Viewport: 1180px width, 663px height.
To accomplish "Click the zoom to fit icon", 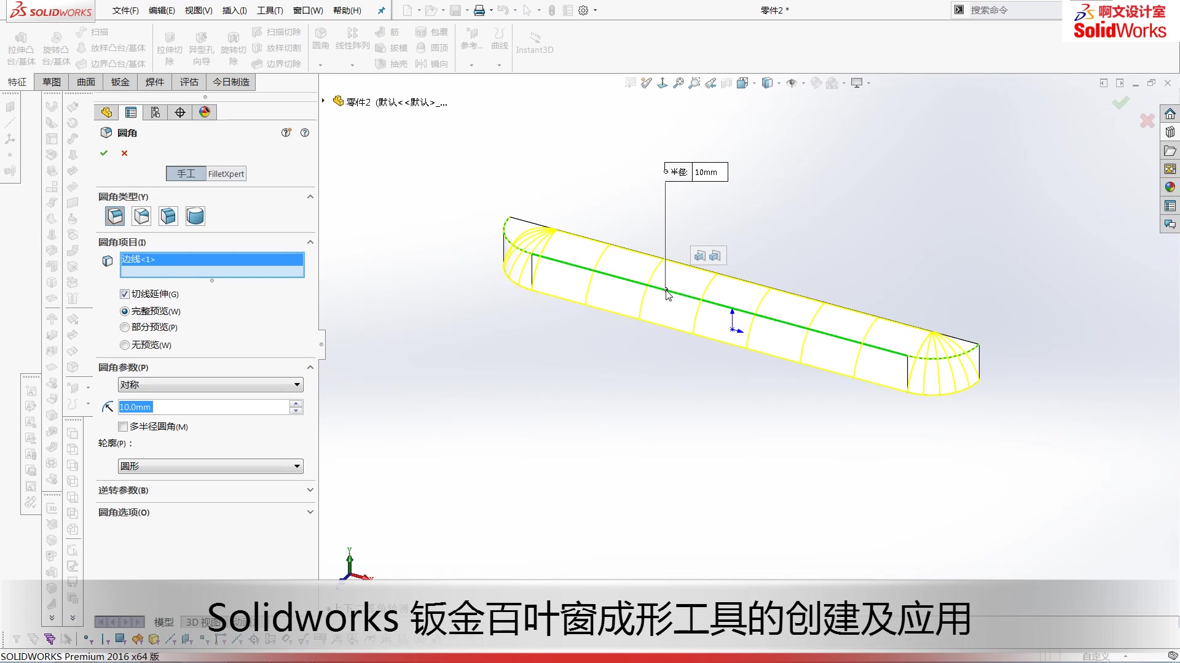I will pyautogui.click(x=678, y=82).
